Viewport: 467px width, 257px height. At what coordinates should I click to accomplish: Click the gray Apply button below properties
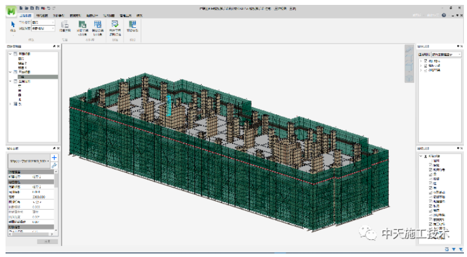click(x=47, y=242)
